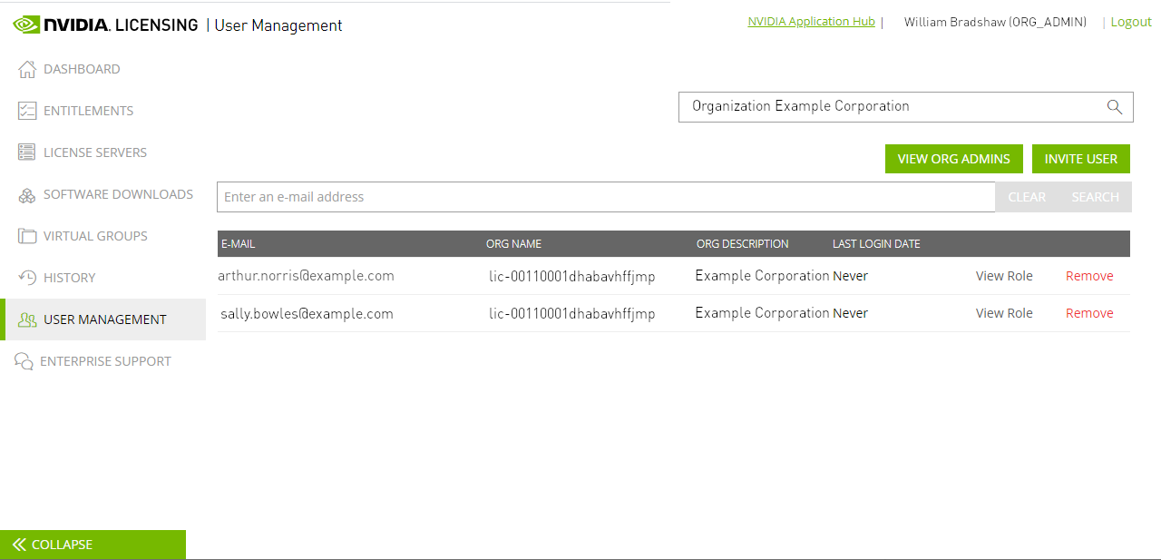
Task: Click the History clock icon
Action: (26, 277)
